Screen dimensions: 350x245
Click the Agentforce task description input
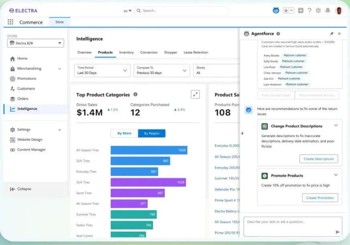click(289, 222)
